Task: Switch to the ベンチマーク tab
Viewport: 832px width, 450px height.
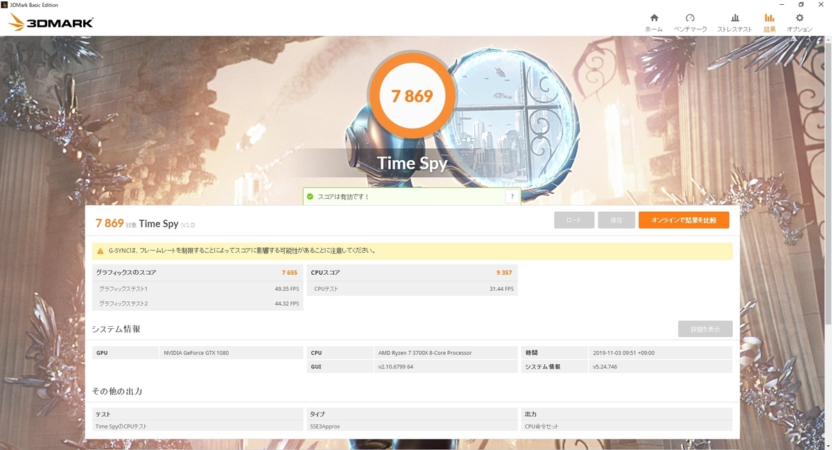Action: click(x=690, y=22)
